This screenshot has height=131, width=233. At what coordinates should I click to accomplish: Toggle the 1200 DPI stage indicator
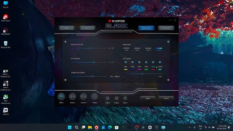tap(139, 62)
